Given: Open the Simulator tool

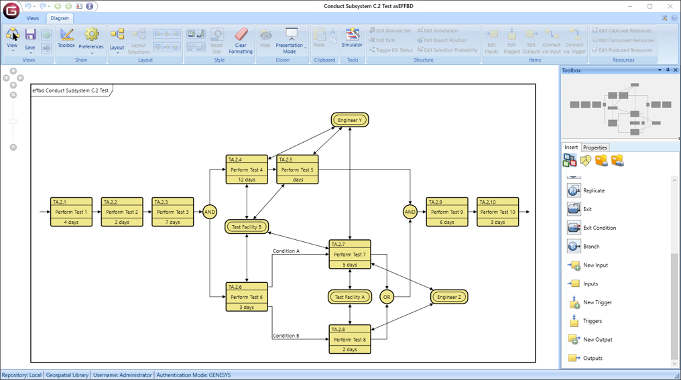Looking at the screenshot, I should [x=352, y=38].
